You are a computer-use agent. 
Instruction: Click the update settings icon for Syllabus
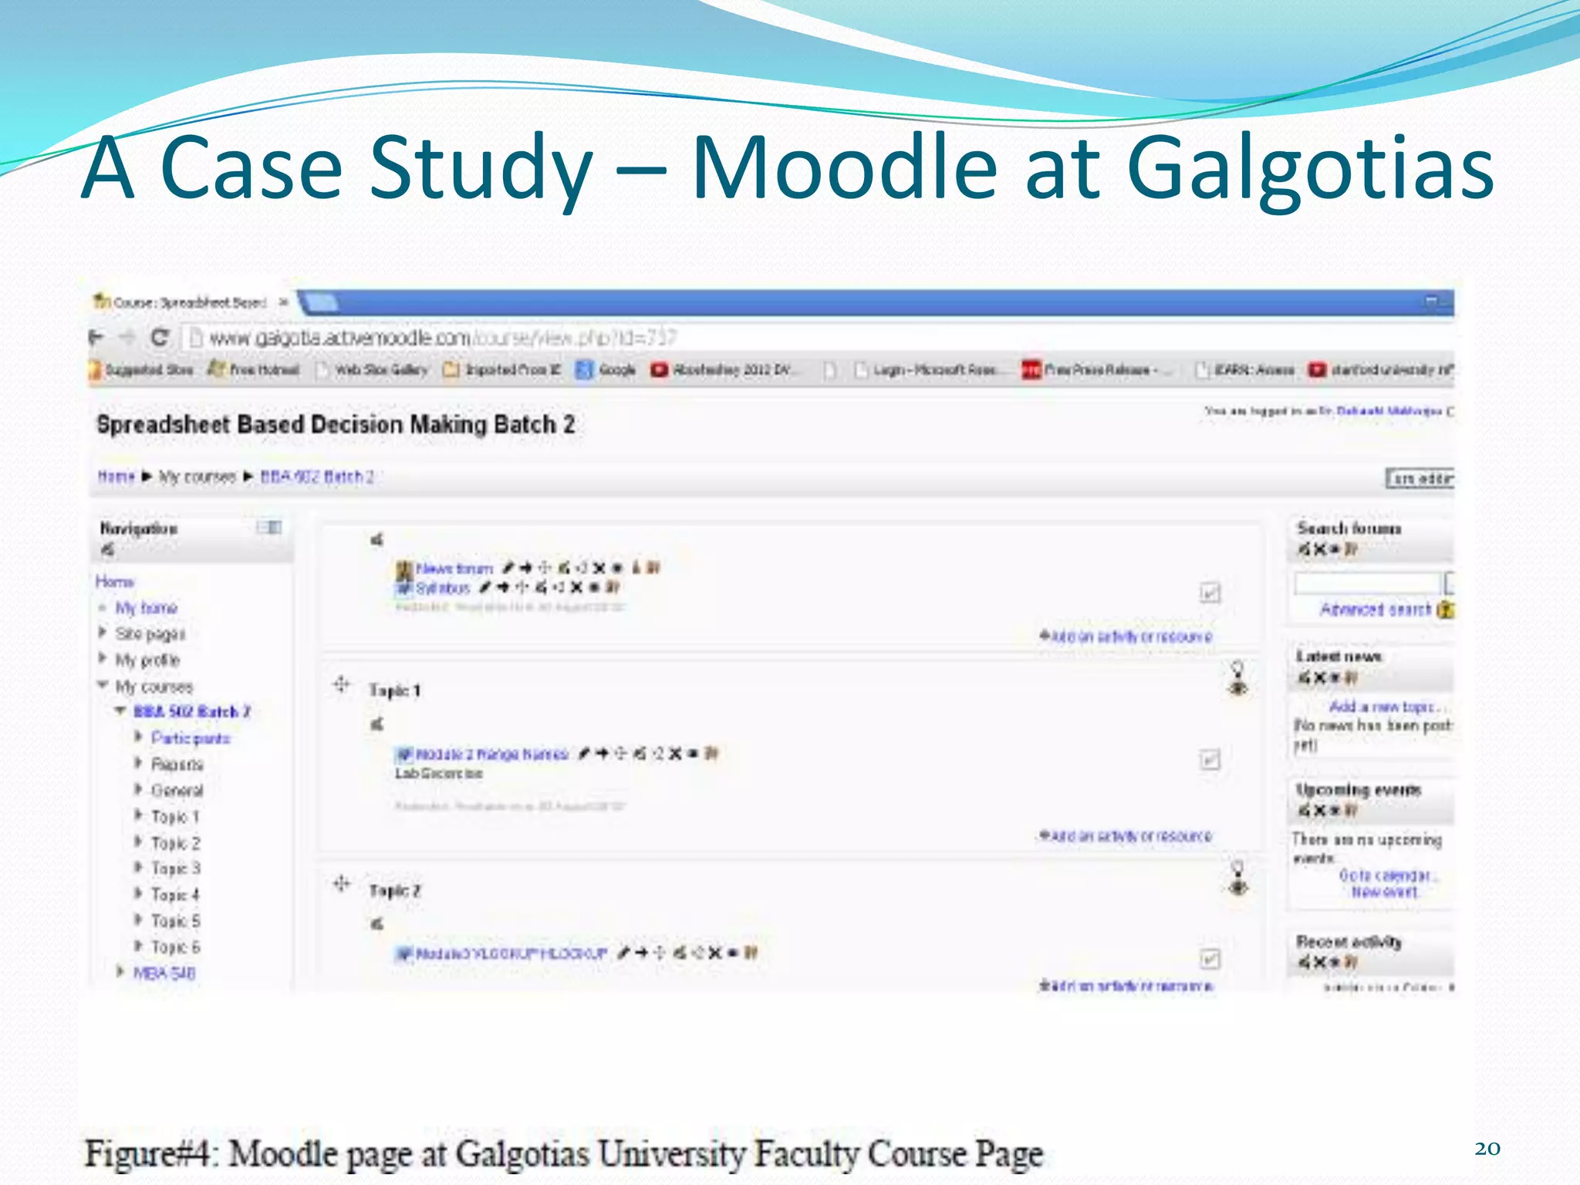542,588
